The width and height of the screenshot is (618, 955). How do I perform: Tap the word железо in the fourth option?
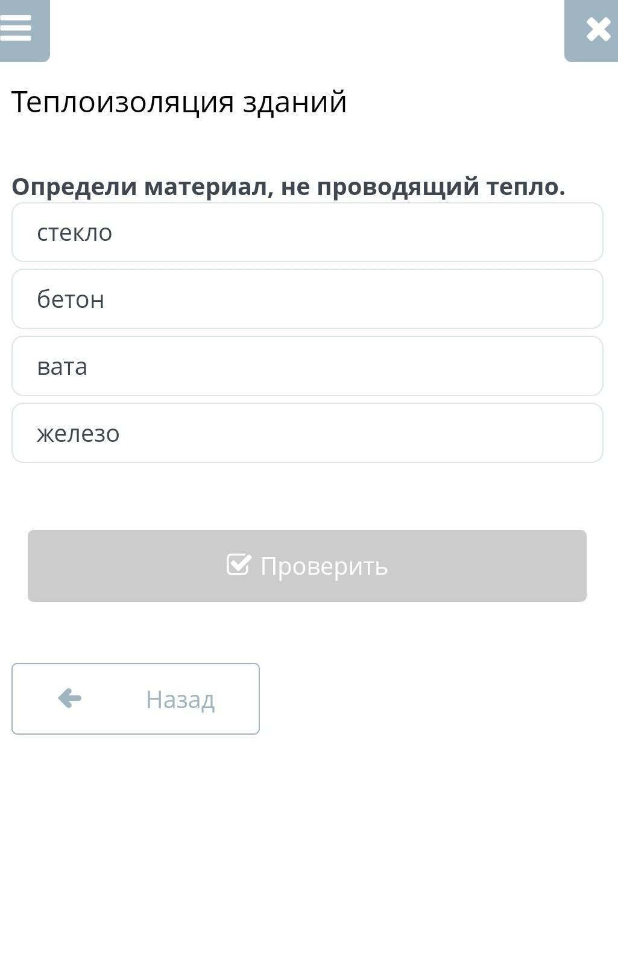pyautogui.click(x=78, y=434)
